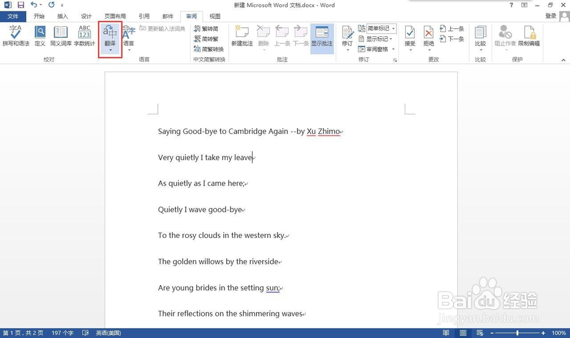Click the Reject change (拒绝) icon
This screenshot has height=338, width=570.
[x=429, y=32]
